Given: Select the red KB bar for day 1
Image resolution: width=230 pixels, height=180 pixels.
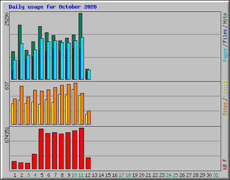Looking at the screenshot, I should click(14, 165).
